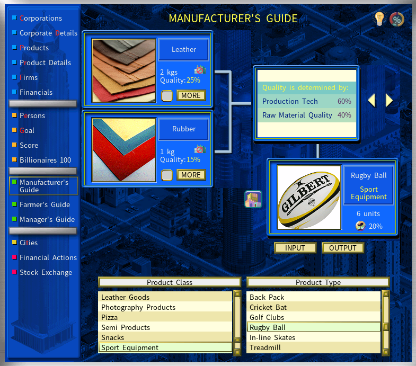Open the Farmer's Guide page

(x=45, y=204)
